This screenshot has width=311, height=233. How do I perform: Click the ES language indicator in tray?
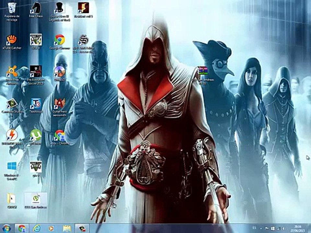pyautogui.click(x=255, y=228)
